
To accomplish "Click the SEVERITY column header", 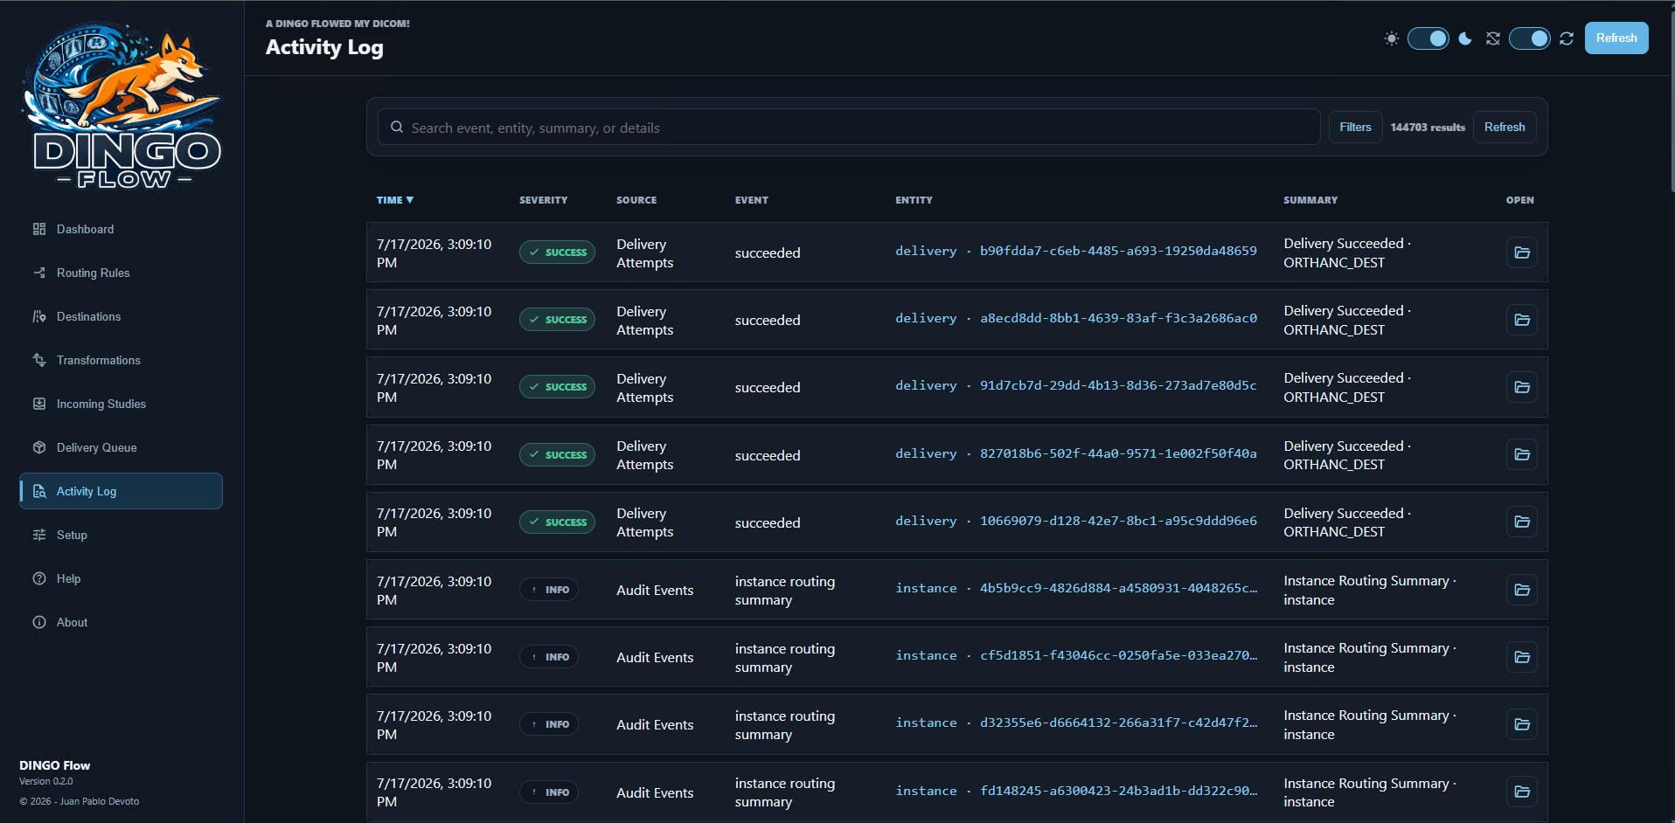I will (x=543, y=200).
